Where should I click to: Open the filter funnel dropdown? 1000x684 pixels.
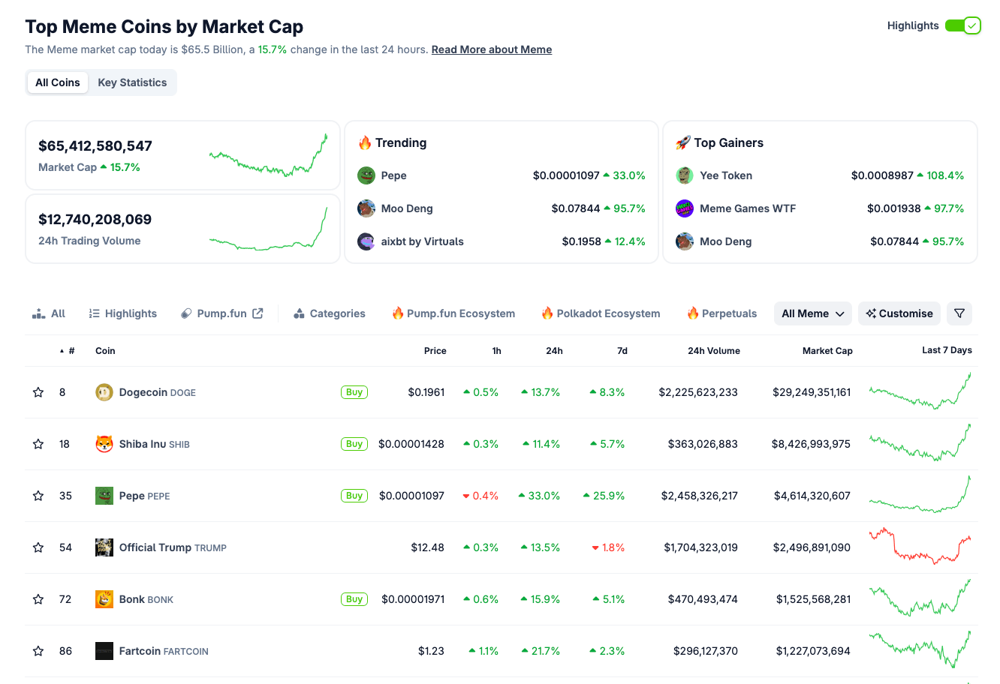(x=959, y=313)
